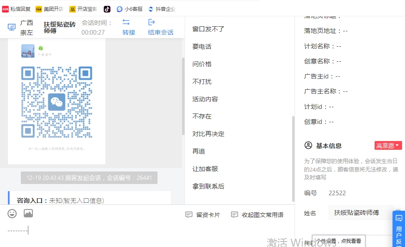The image size is (405, 247).
Task: Click the 广西崇左 location text
Action: click(x=27, y=28)
